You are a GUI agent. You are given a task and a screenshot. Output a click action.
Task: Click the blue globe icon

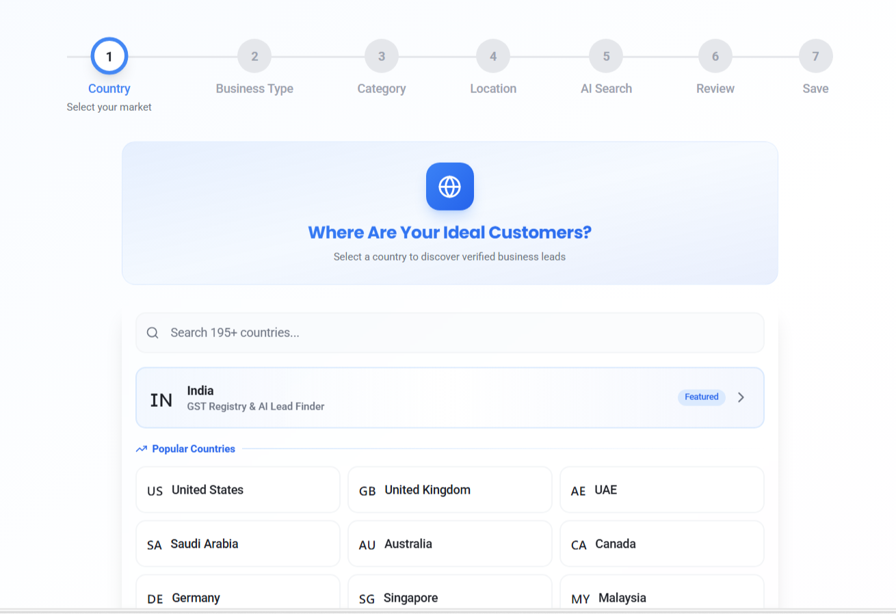tap(449, 187)
